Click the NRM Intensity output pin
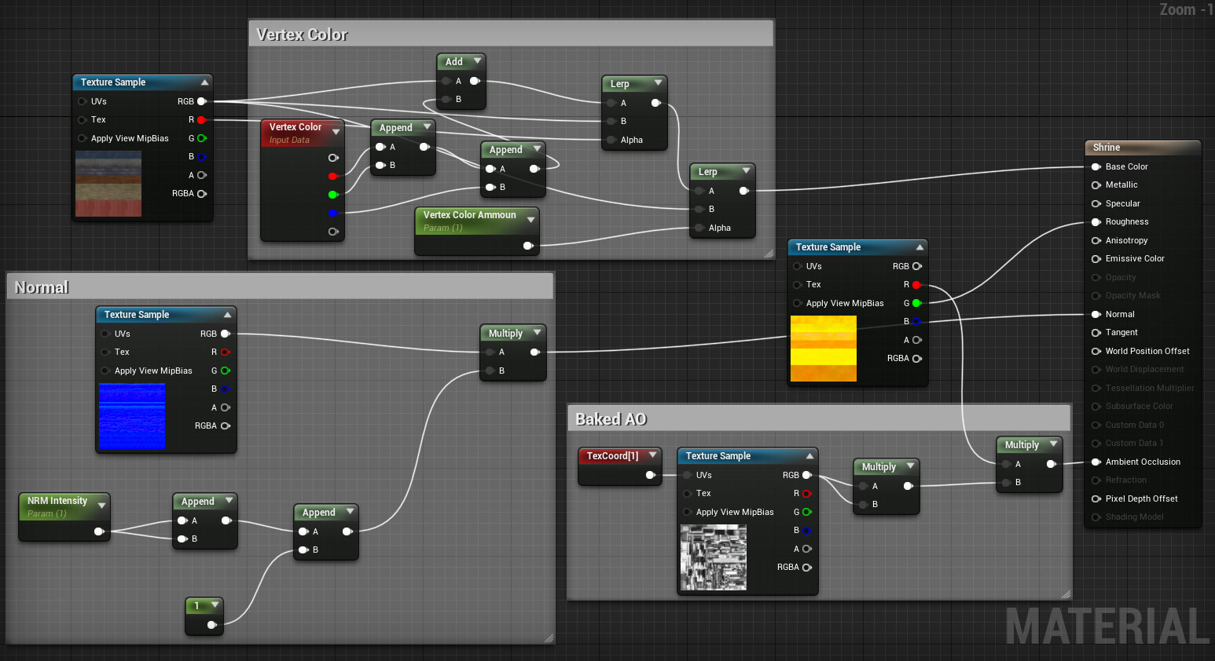This screenshot has height=661, width=1215. (x=99, y=531)
